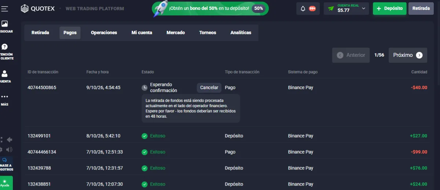Click the 1/56 page indicator
The image size is (440, 190).
pos(379,55)
